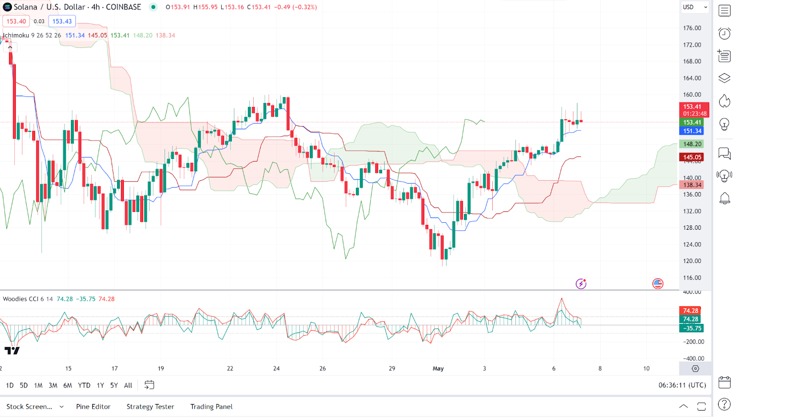Open the Calendar icon in sidebar

724,382
